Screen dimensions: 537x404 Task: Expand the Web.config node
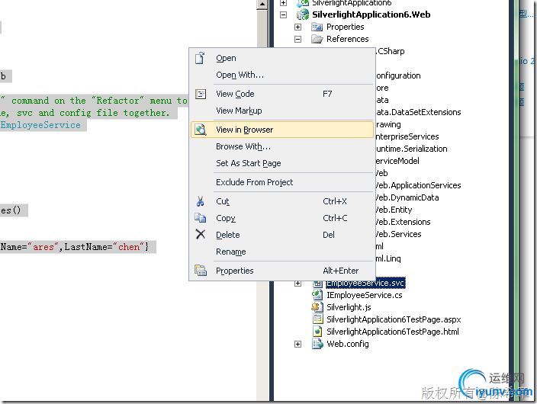298,344
